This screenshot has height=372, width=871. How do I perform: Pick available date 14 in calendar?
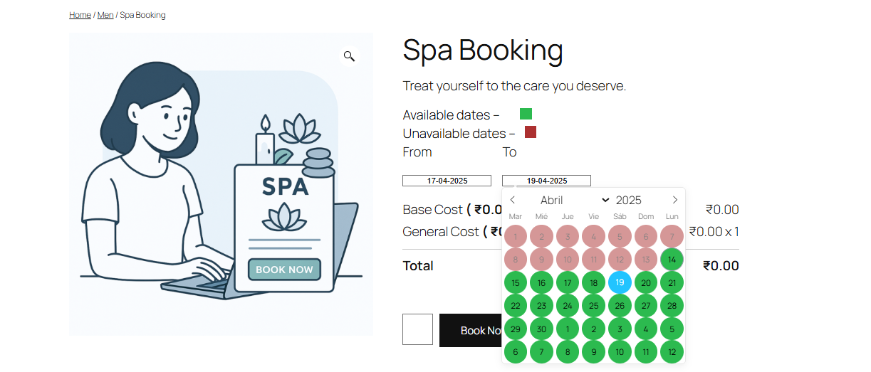(672, 260)
